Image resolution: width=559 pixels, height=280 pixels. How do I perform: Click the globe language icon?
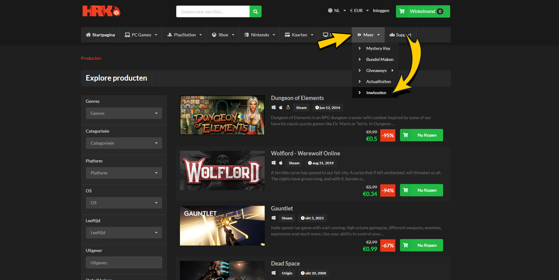tap(330, 10)
